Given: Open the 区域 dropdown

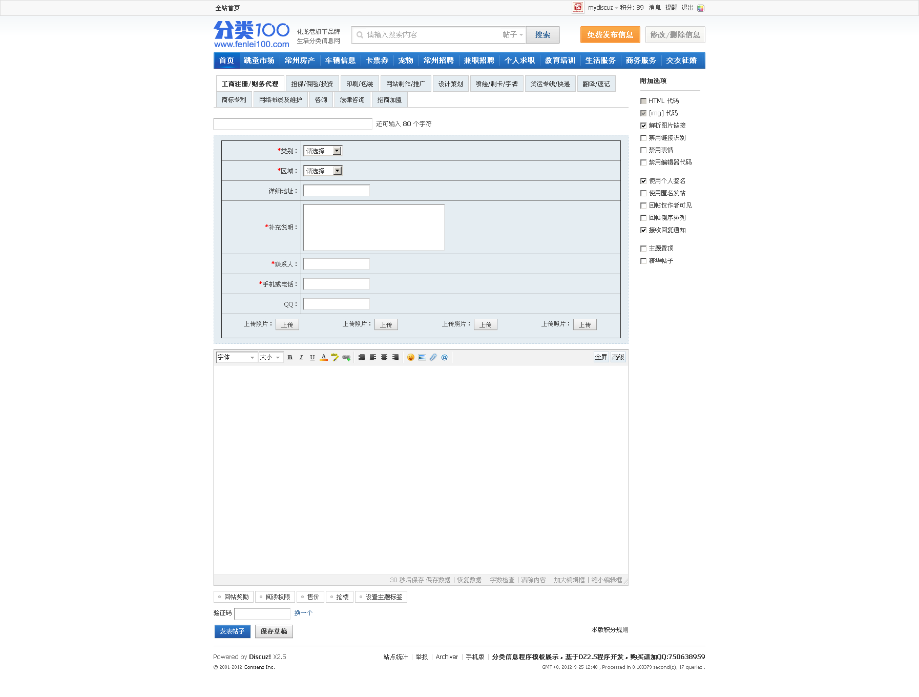Looking at the screenshot, I should pos(323,171).
